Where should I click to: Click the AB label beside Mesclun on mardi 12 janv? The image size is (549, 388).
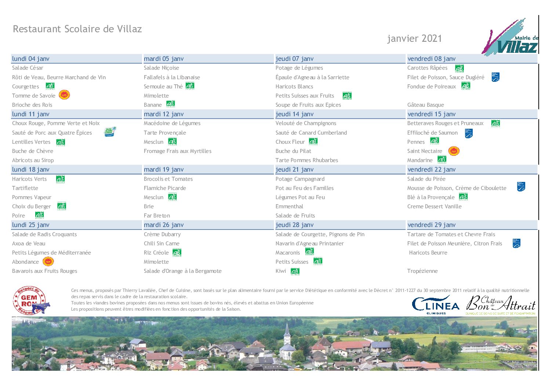click(172, 142)
